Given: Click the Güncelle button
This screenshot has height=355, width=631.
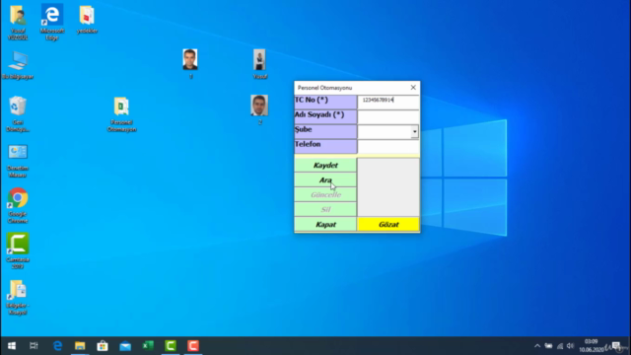Looking at the screenshot, I should 325,195.
